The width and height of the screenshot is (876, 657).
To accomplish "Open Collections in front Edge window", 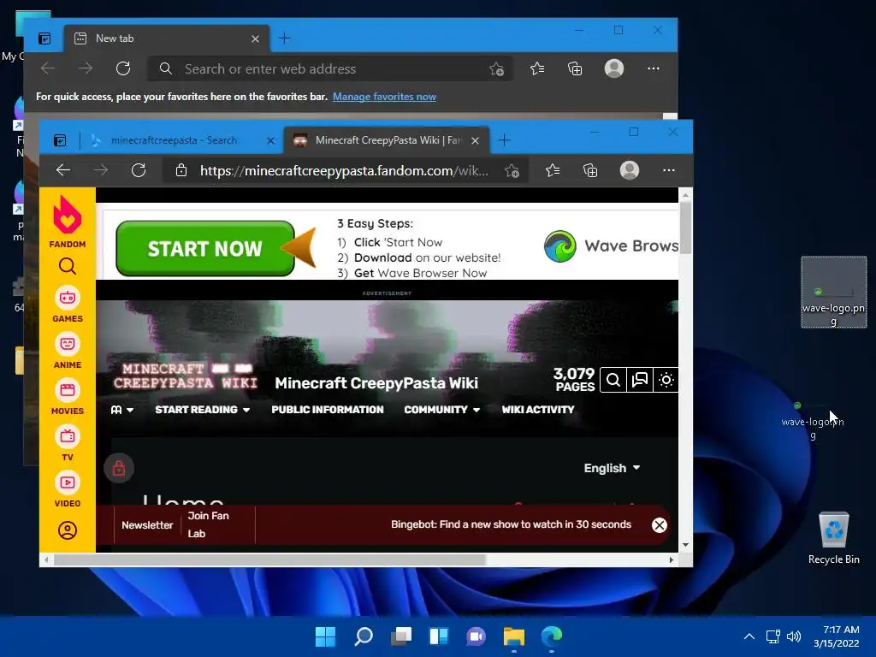I will tap(590, 170).
